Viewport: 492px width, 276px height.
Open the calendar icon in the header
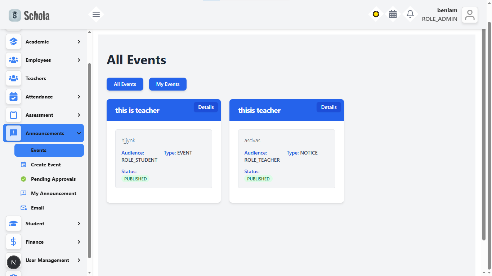(393, 14)
